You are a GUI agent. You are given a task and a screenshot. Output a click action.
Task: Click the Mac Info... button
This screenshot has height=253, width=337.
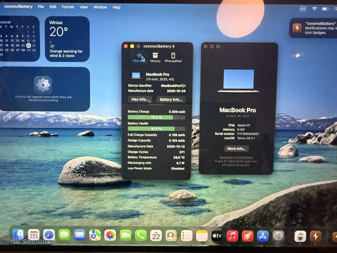tap(140, 99)
